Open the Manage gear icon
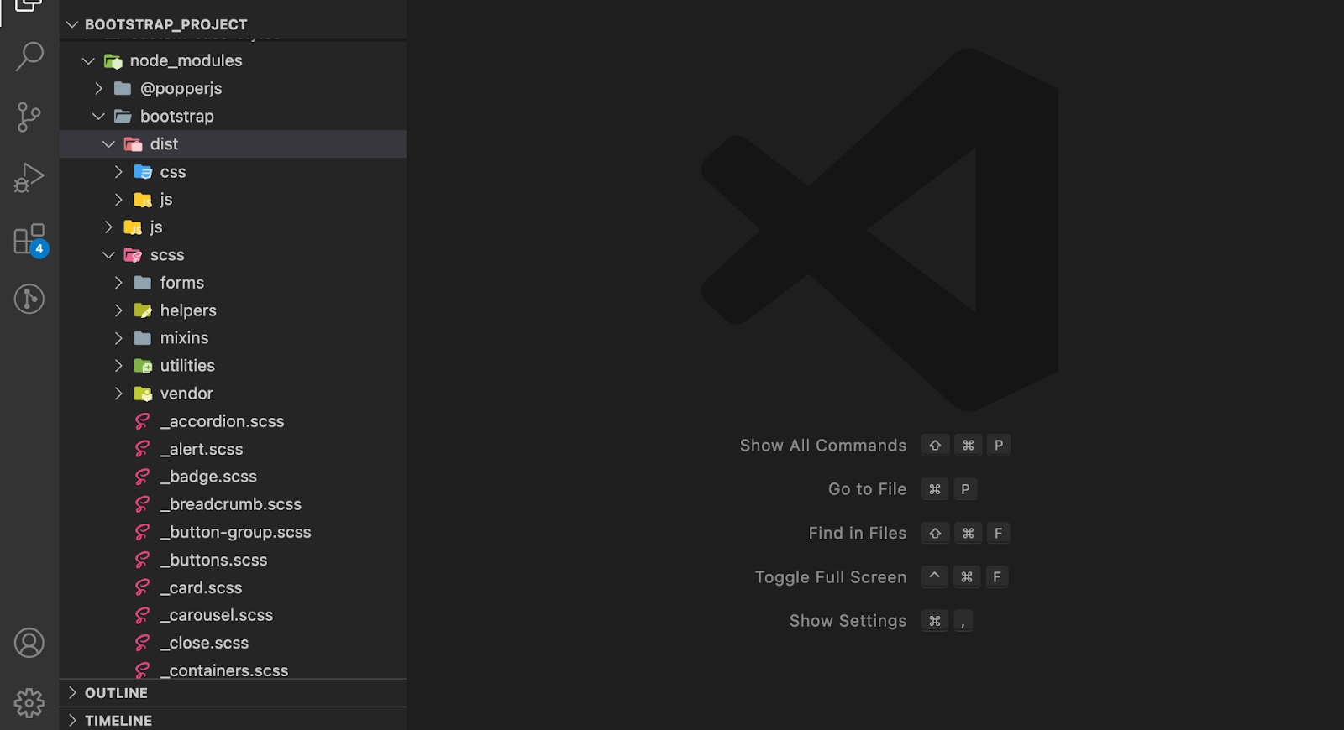Viewport: 1344px width, 730px height. click(x=29, y=703)
